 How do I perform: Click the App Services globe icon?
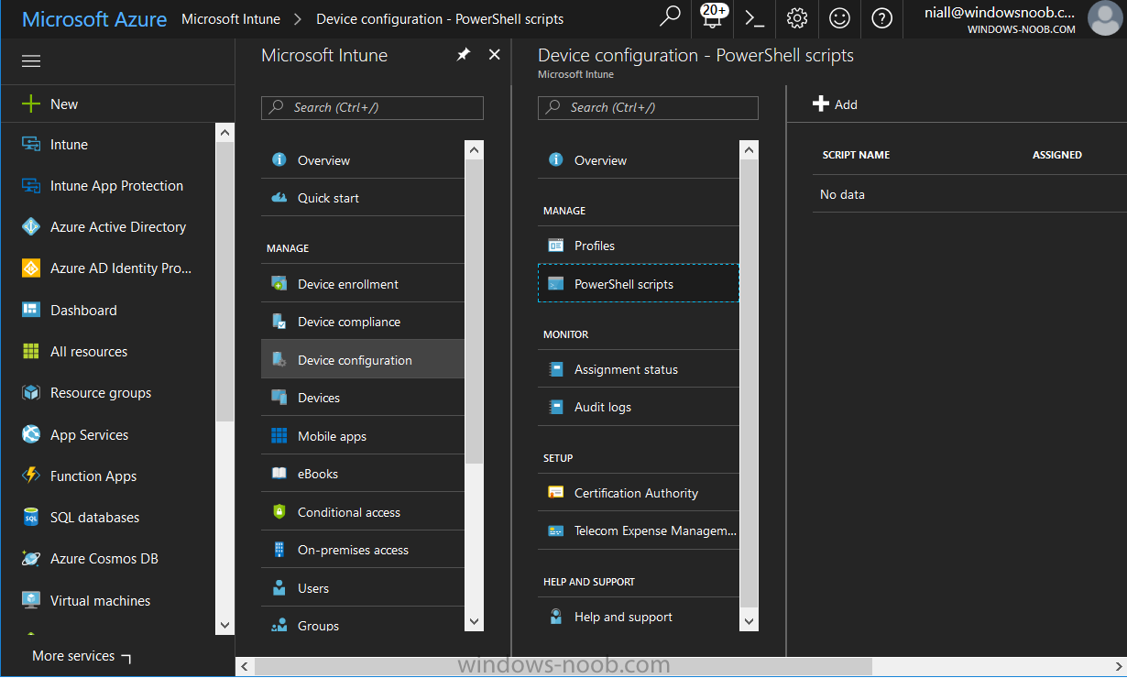(x=31, y=434)
